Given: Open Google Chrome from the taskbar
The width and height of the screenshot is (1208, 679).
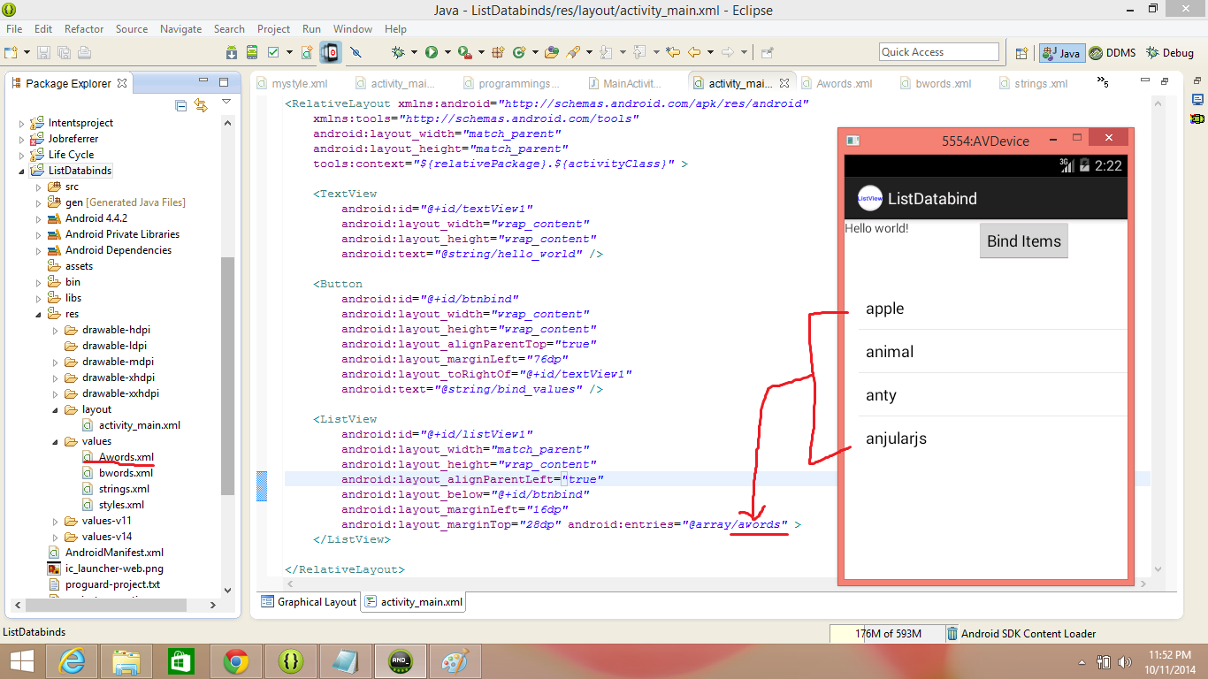Looking at the screenshot, I should coord(236,660).
